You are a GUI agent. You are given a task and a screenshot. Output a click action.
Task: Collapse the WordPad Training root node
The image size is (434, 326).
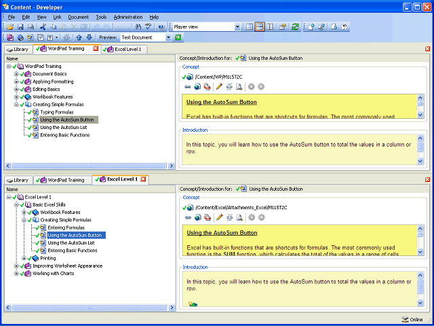coord(9,67)
